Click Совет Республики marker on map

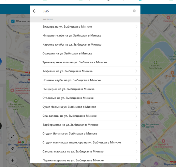pos(153,108)
